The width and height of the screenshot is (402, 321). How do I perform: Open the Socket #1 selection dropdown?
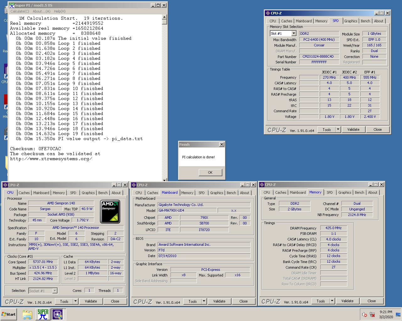(55, 291)
